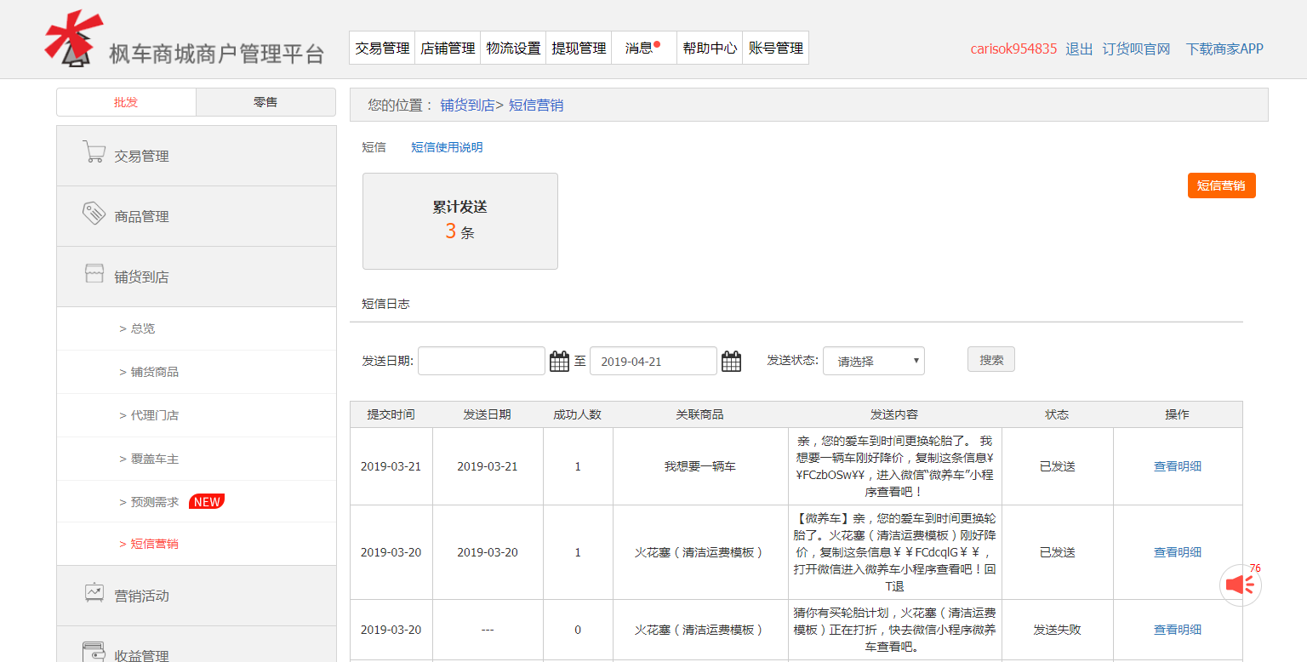1307x662 pixels.
Task: Open the 店铺管理 top menu
Action: click(x=448, y=49)
